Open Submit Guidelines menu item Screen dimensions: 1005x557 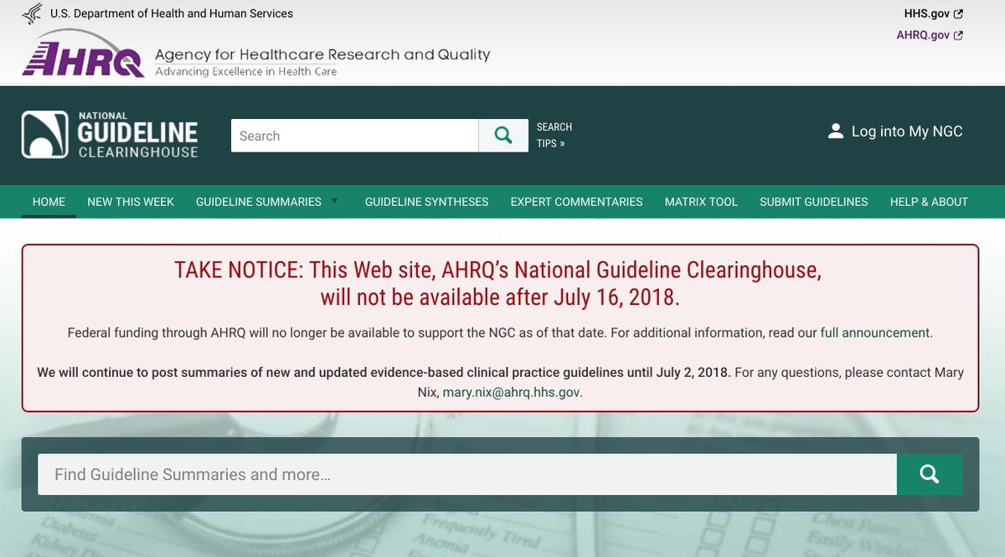tap(814, 202)
